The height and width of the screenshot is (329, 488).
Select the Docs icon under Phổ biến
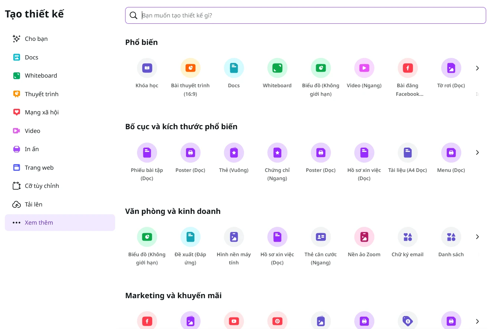(x=234, y=68)
